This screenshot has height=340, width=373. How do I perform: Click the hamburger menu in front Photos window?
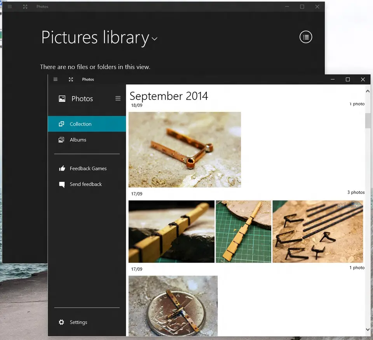click(56, 79)
